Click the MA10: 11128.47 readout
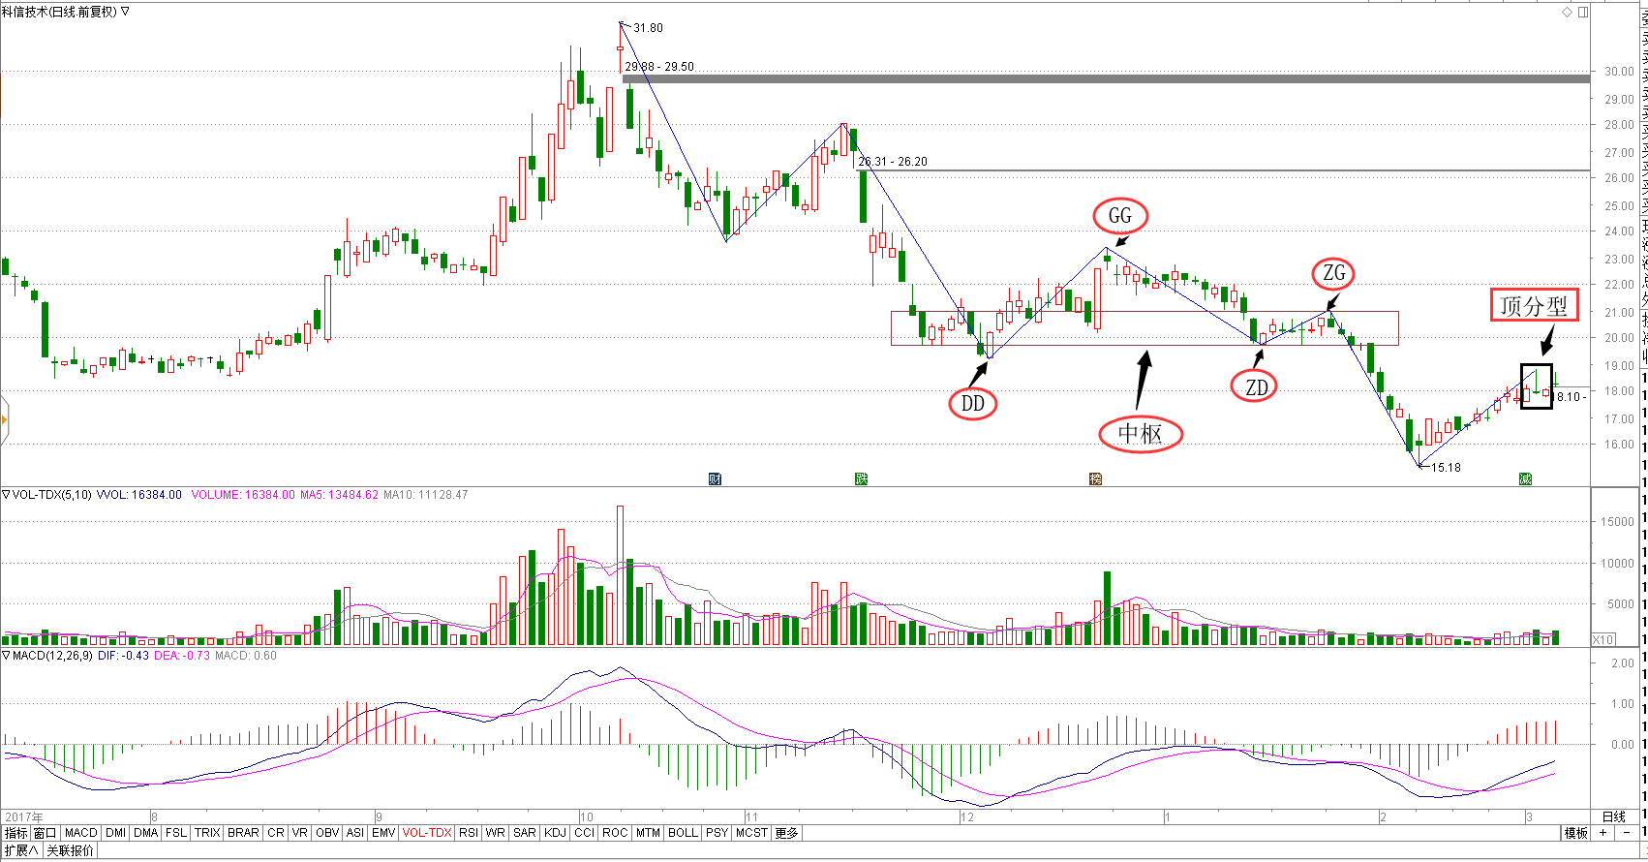Viewport: 1648px width, 862px height. [426, 494]
